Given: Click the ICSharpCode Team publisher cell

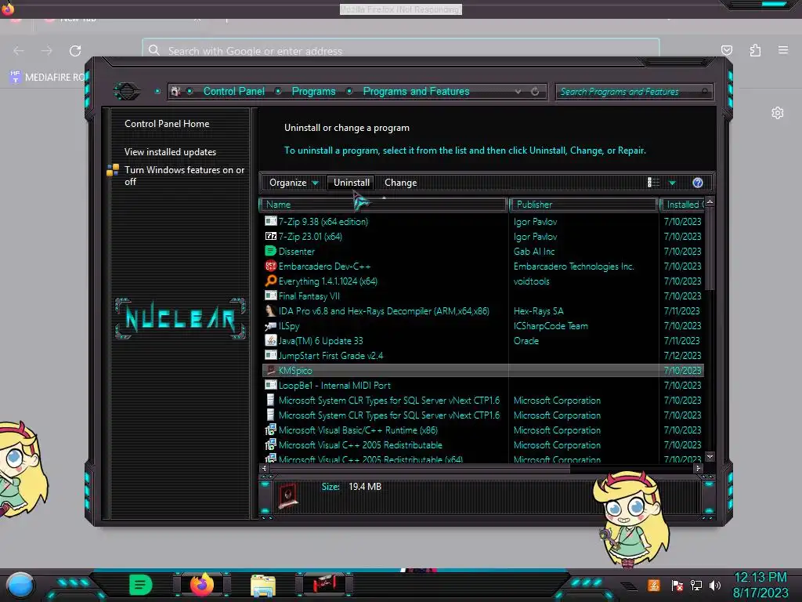Looking at the screenshot, I should tap(551, 325).
